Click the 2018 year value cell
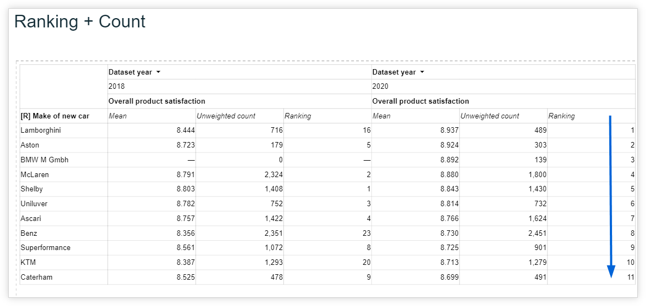Viewport: 646px width, 306px height. click(239, 87)
